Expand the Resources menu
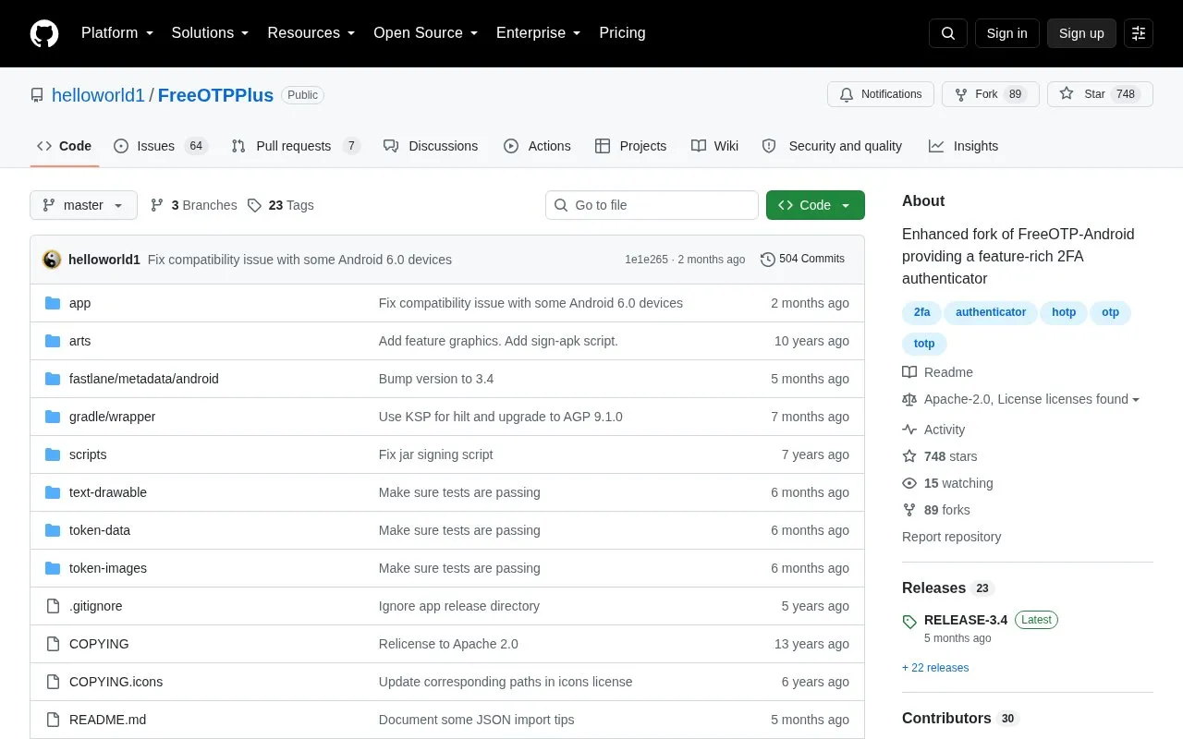 311,33
